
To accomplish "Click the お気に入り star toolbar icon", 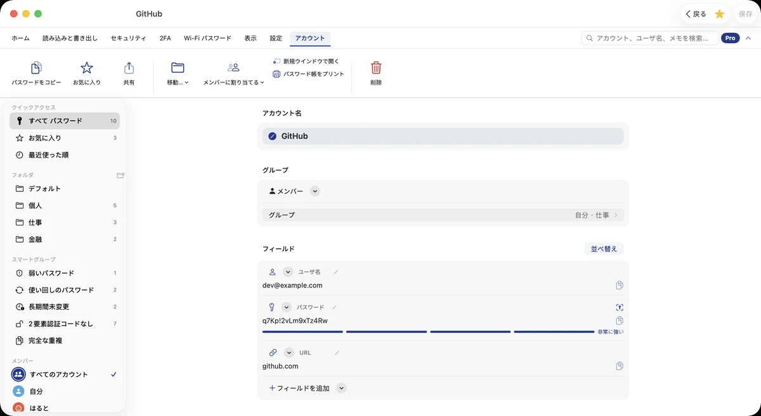I will pos(87,68).
